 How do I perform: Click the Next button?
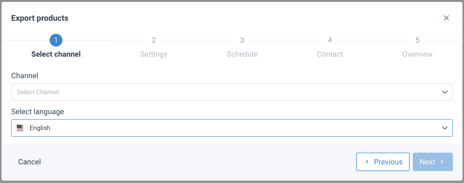tap(428, 162)
